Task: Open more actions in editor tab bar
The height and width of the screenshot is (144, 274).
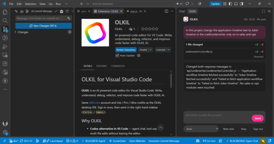Action: [172, 11]
